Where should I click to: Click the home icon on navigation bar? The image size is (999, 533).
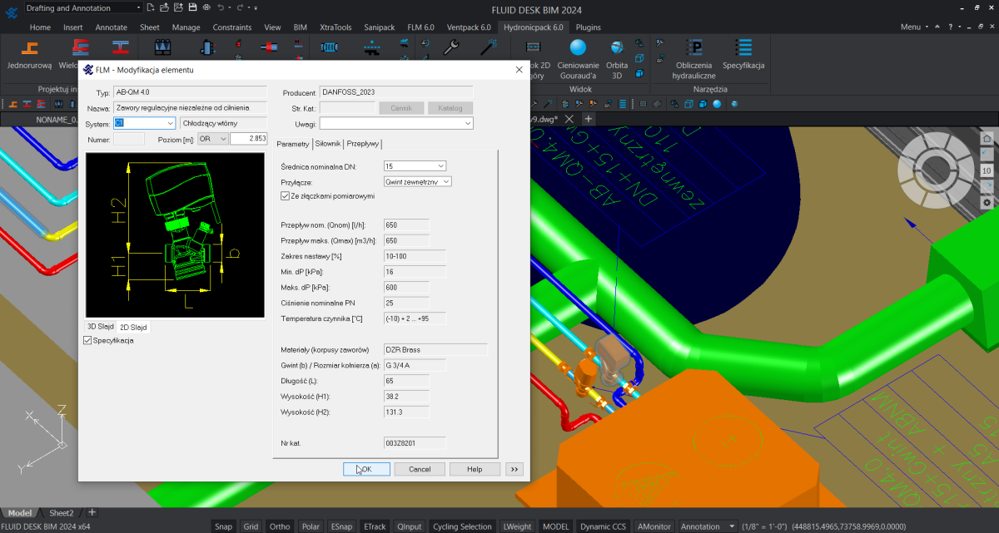[987, 139]
